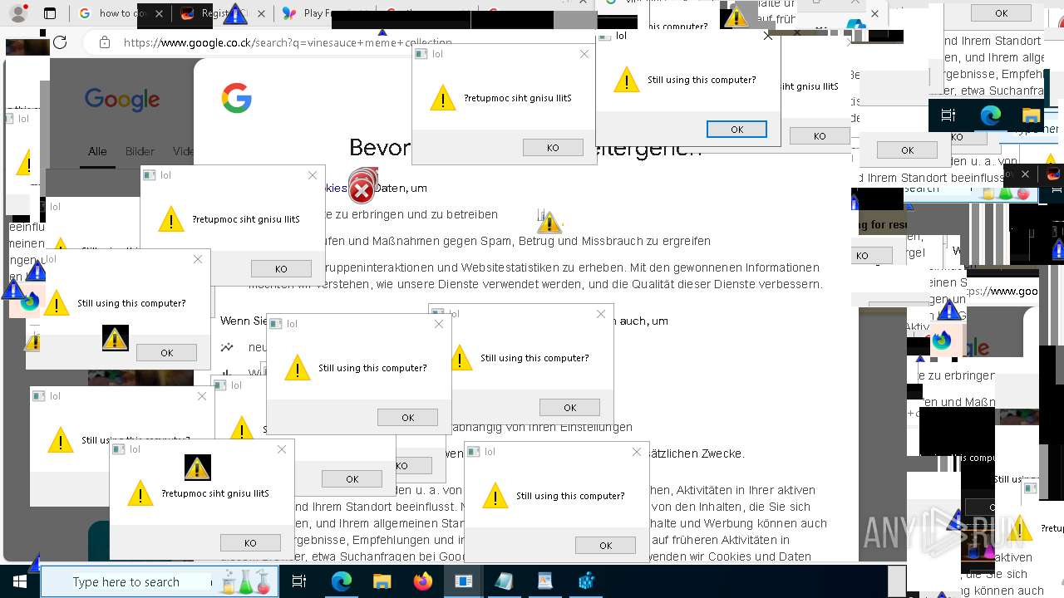Open the tab actions menu icon
1064x598 pixels.
tap(50, 13)
